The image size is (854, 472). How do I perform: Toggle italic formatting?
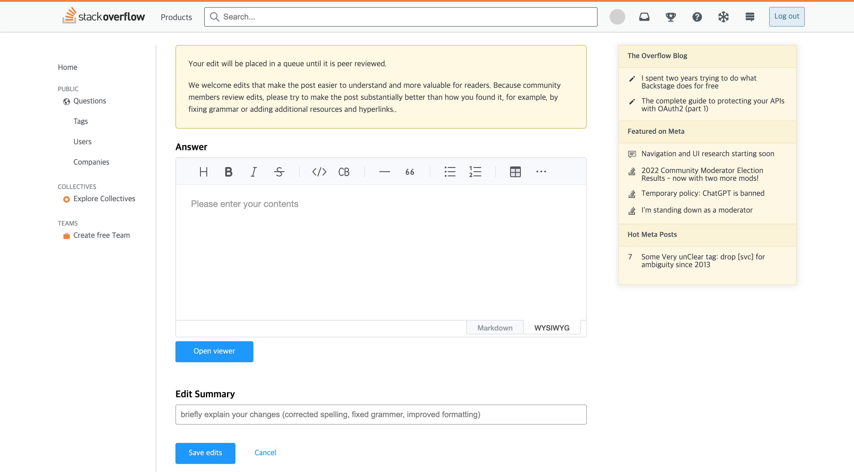(x=253, y=171)
